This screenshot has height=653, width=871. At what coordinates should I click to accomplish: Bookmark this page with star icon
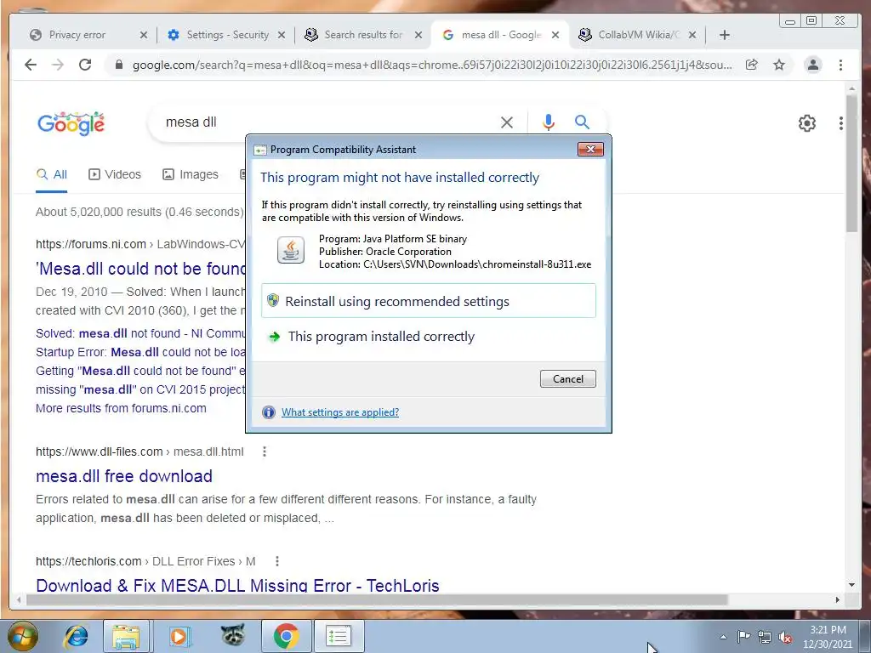pyautogui.click(x=779, y=65)
